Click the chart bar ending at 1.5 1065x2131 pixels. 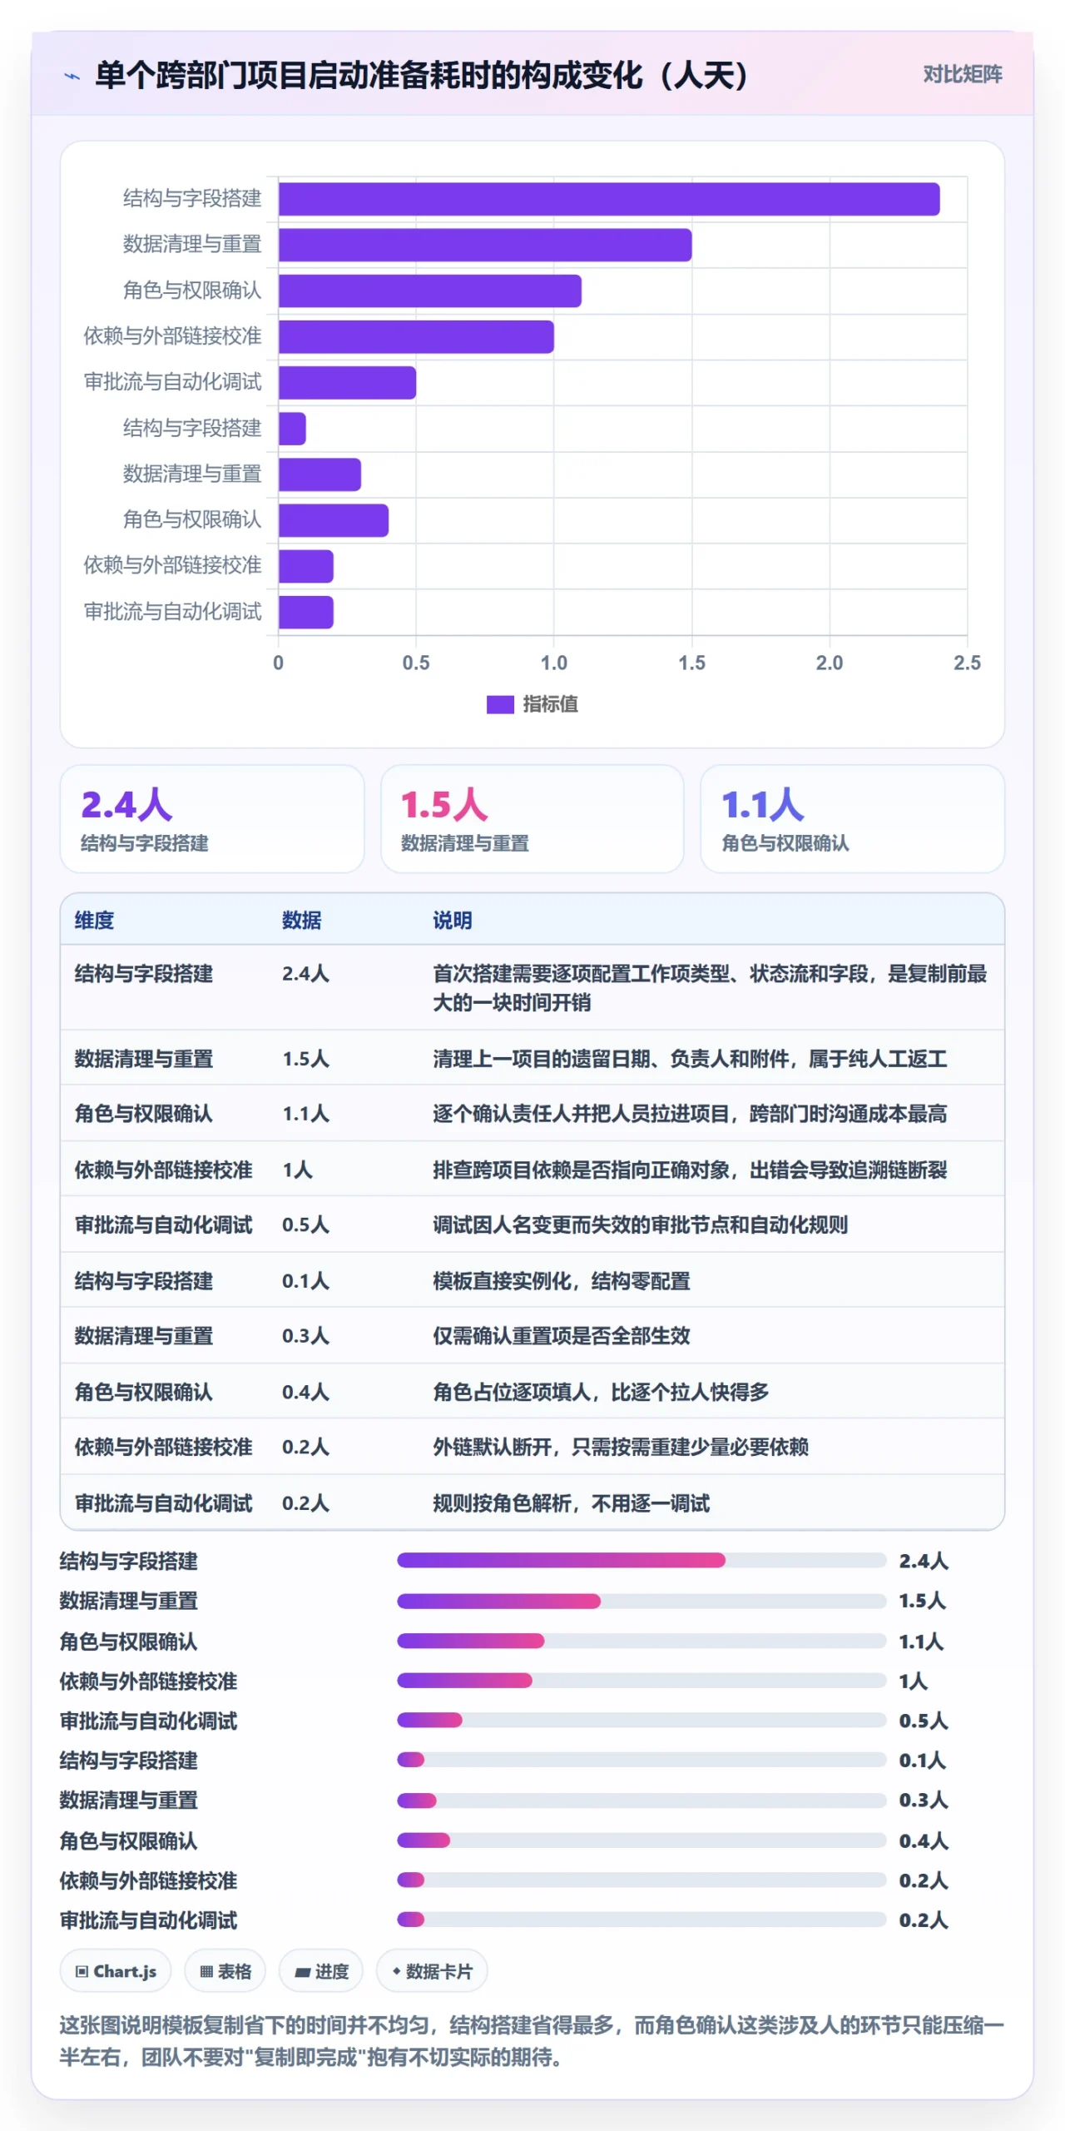pos(485,245)
